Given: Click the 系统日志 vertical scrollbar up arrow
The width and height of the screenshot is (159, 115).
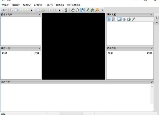Looking at the screenshot, I should (152, 86).
